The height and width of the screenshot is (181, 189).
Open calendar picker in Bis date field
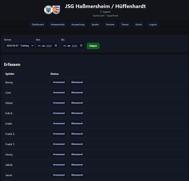(81, 46)
